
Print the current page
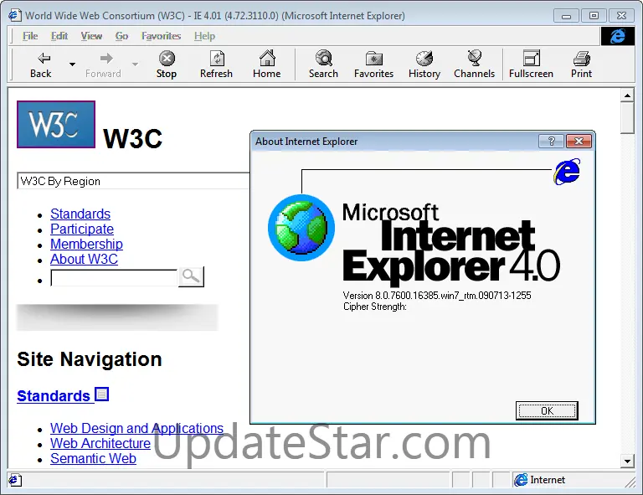pos(582,64)
